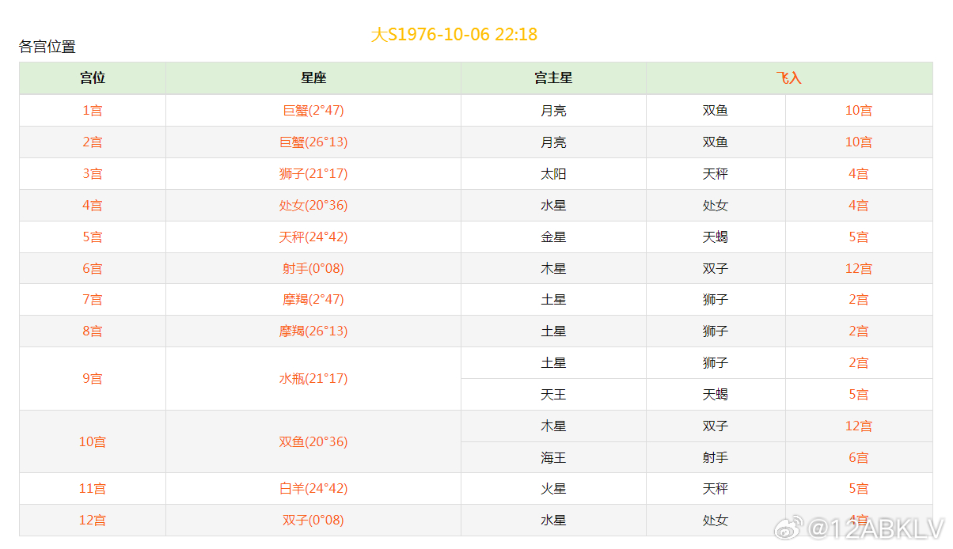Viewport: 953px width, 549px height.
Task: Click the title 大S1976-10-06 22:18
Action: click(454, 35)
